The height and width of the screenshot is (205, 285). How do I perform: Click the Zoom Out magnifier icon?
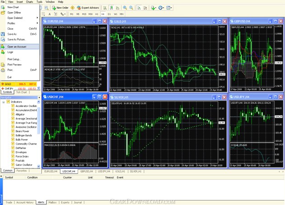click(131, 8)
